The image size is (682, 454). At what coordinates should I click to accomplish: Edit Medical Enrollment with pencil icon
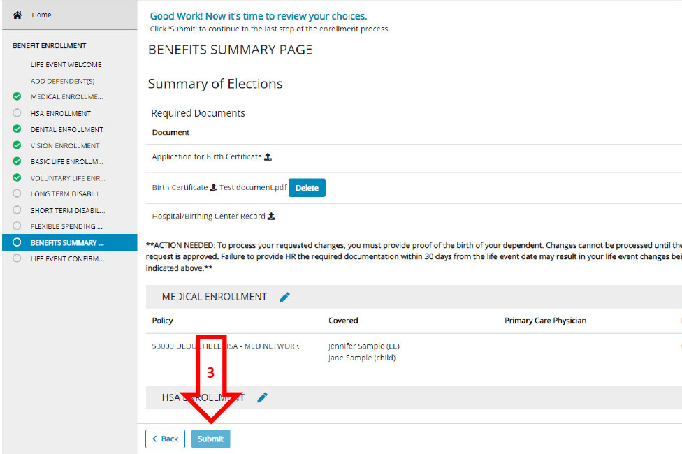[x=284, y=297]
